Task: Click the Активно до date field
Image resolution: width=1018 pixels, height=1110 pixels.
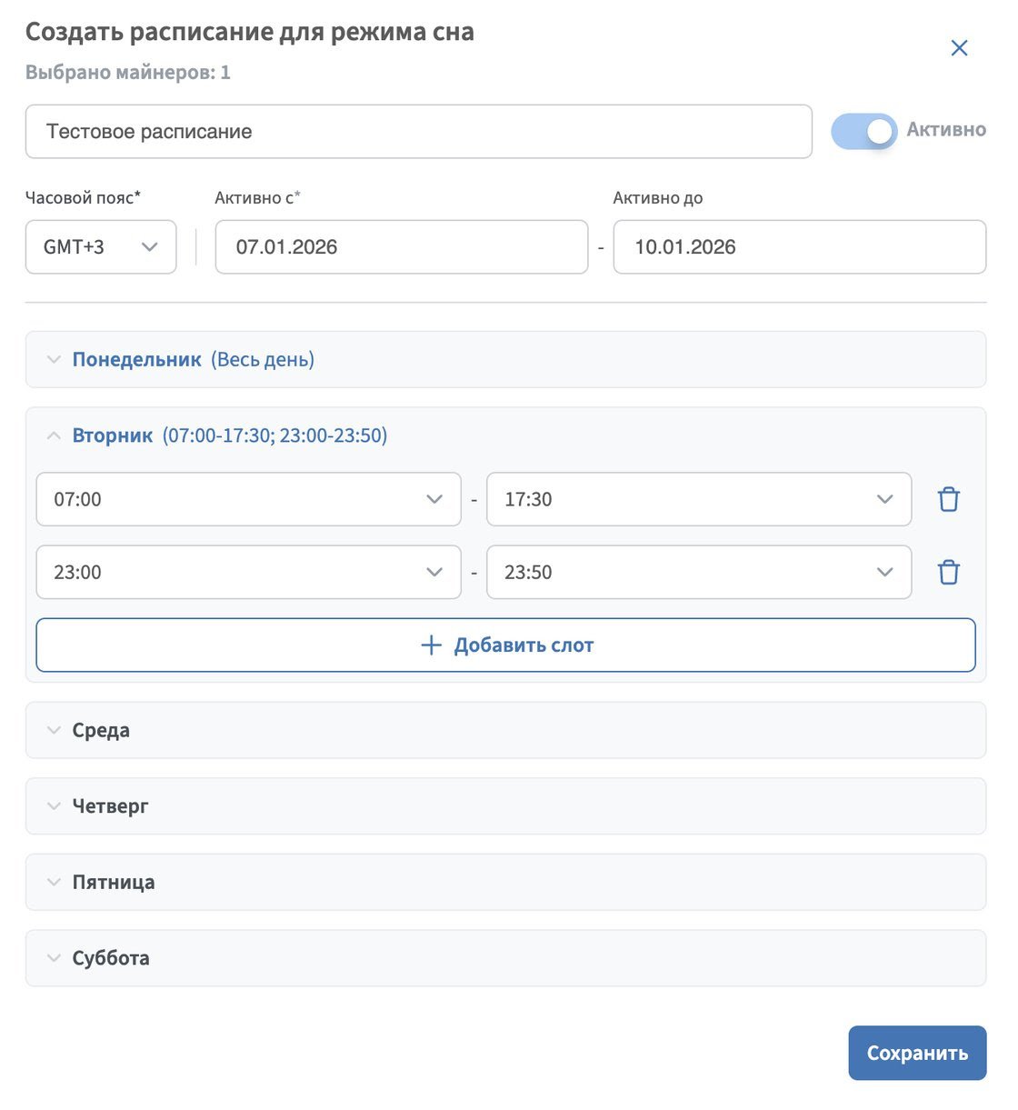Action: coord(799,247)
